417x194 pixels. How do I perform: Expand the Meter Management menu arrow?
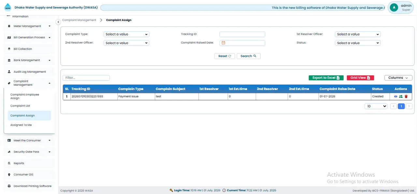click(x=50, y=26)
